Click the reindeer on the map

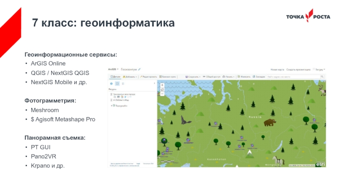point(322,90)
